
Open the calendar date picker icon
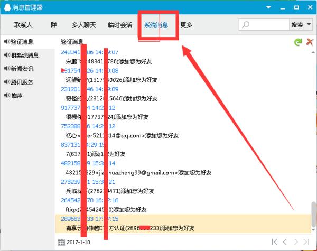tap(61, 242)
